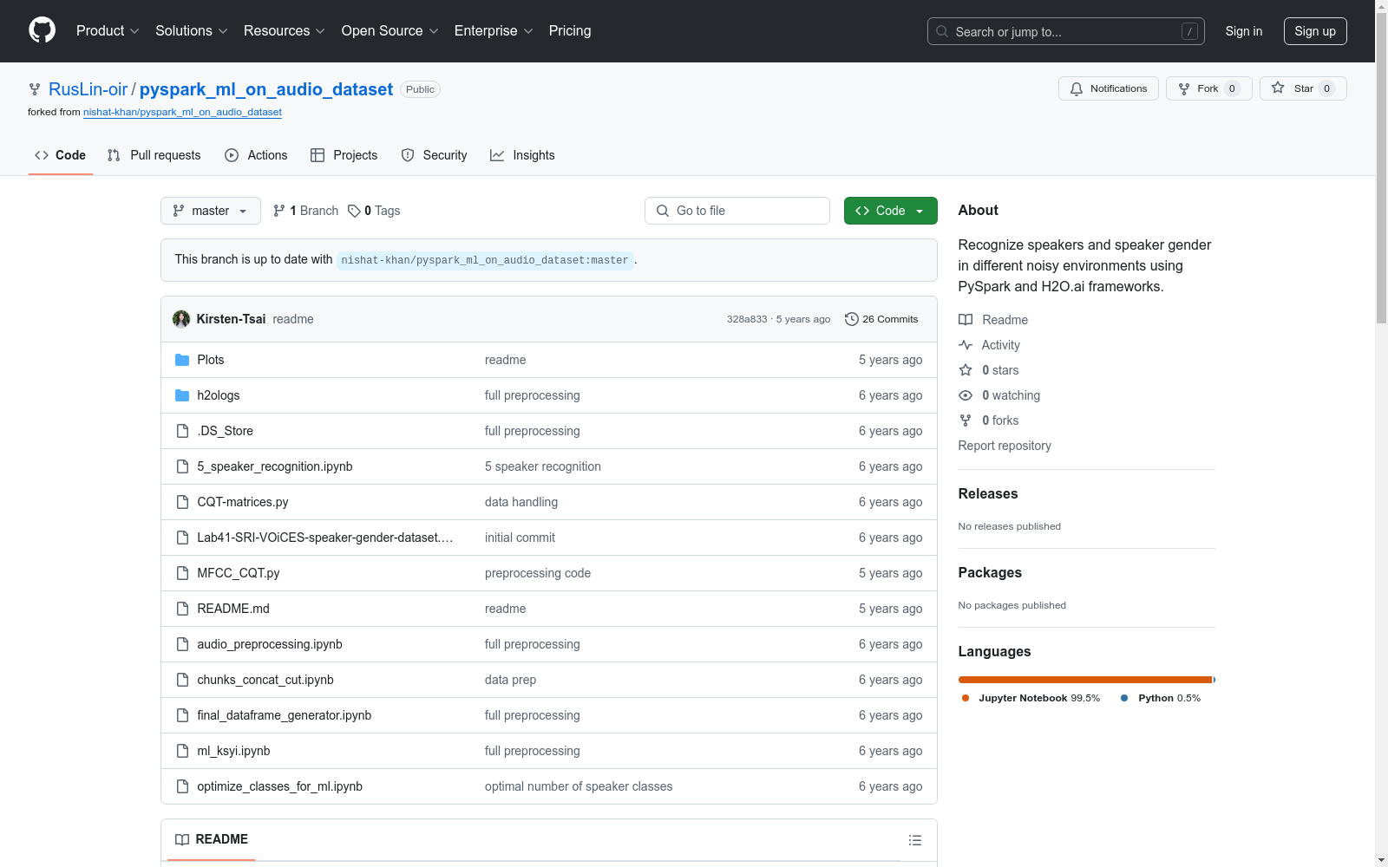Click the README.md file icon

[182, 609]
